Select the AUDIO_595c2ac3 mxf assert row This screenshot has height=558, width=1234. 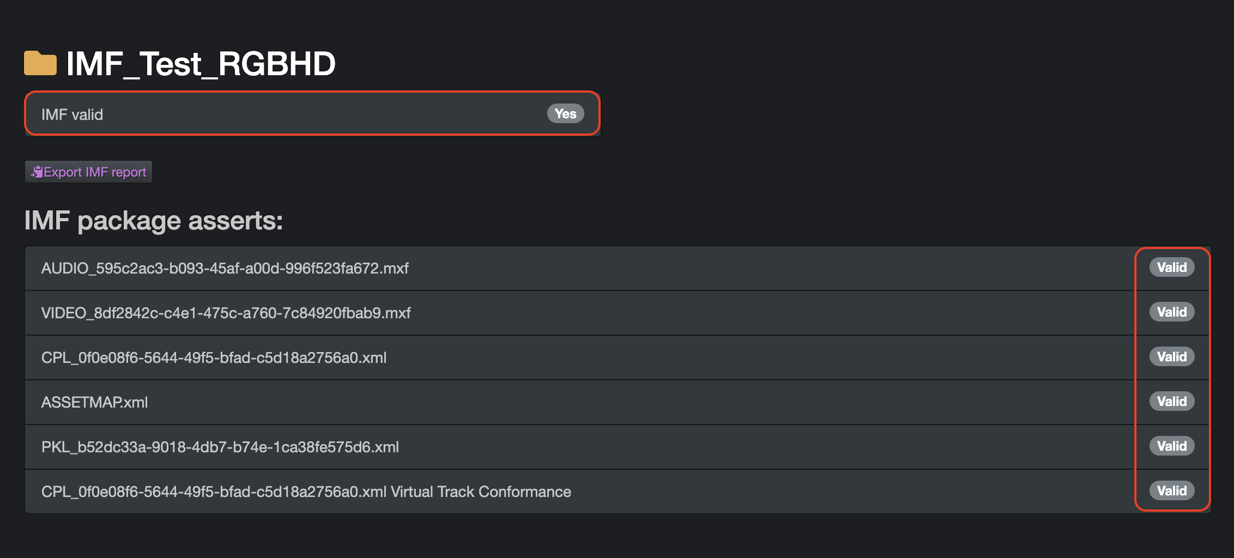tap(225, 268)
